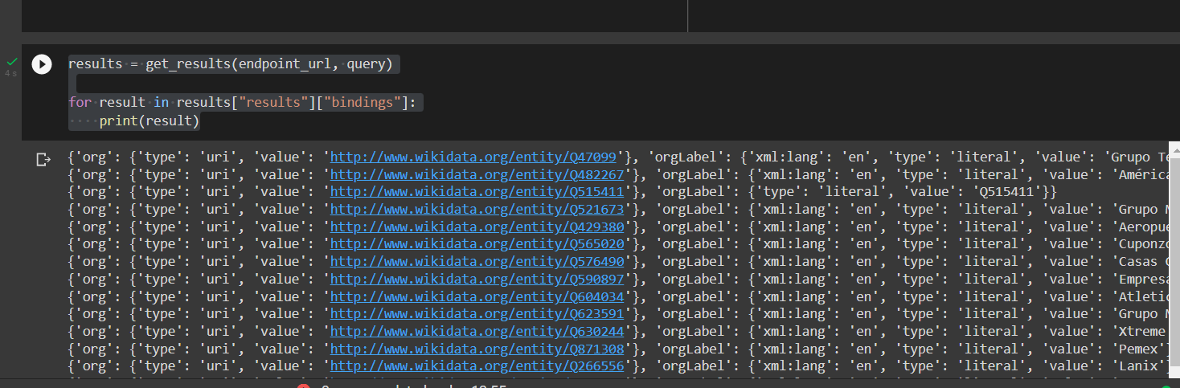
Task: Open the Wikidata entity Q623591 link
Action: pyautogui.click(x=477, y=314)
